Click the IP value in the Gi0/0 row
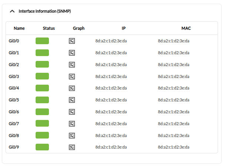This screenshot has height=166, width=225. [111, 41]
